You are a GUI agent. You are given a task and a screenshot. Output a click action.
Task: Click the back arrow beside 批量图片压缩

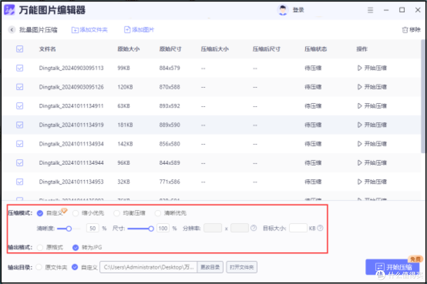point(12,30)
